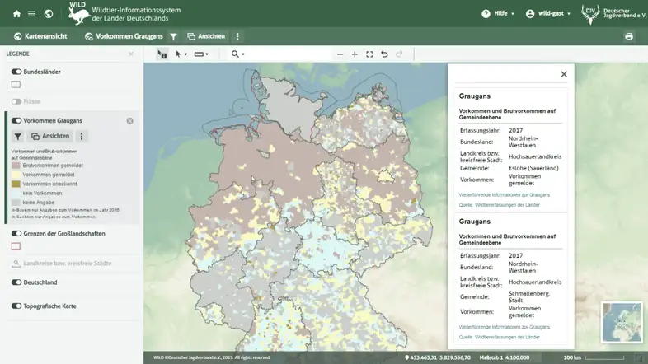Open the Hilfe dropdown menu
648x364 pixels.
coord(498,14)
